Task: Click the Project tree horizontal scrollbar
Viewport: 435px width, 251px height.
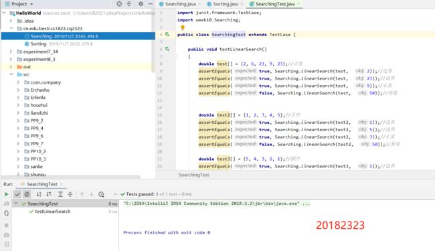Action: tap(71, 177)
